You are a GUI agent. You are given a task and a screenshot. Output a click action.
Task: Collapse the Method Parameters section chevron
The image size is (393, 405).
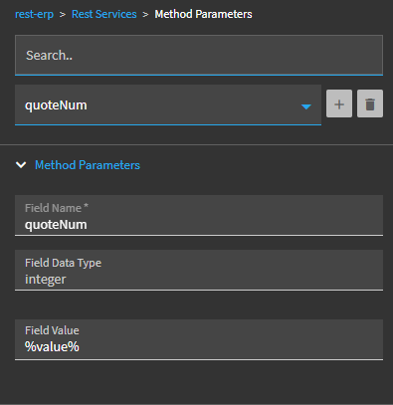(x=21, y=165)
